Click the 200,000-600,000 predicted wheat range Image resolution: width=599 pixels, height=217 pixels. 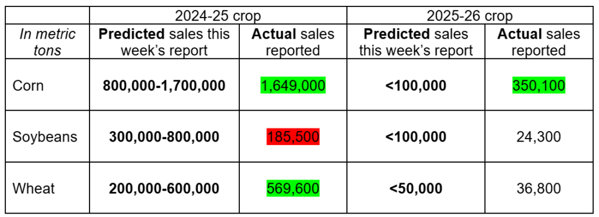pos(164,188)
